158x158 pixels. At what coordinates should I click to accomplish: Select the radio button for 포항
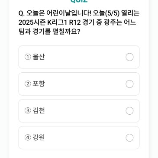(129, 84)
